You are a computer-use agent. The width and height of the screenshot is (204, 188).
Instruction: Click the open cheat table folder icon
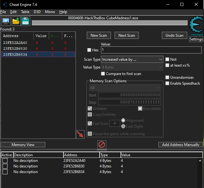tap(16, 21)
